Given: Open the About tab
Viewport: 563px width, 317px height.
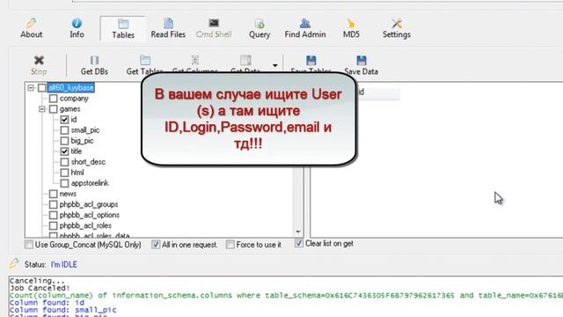Looking at the screenshot, I should coord(32,28).
